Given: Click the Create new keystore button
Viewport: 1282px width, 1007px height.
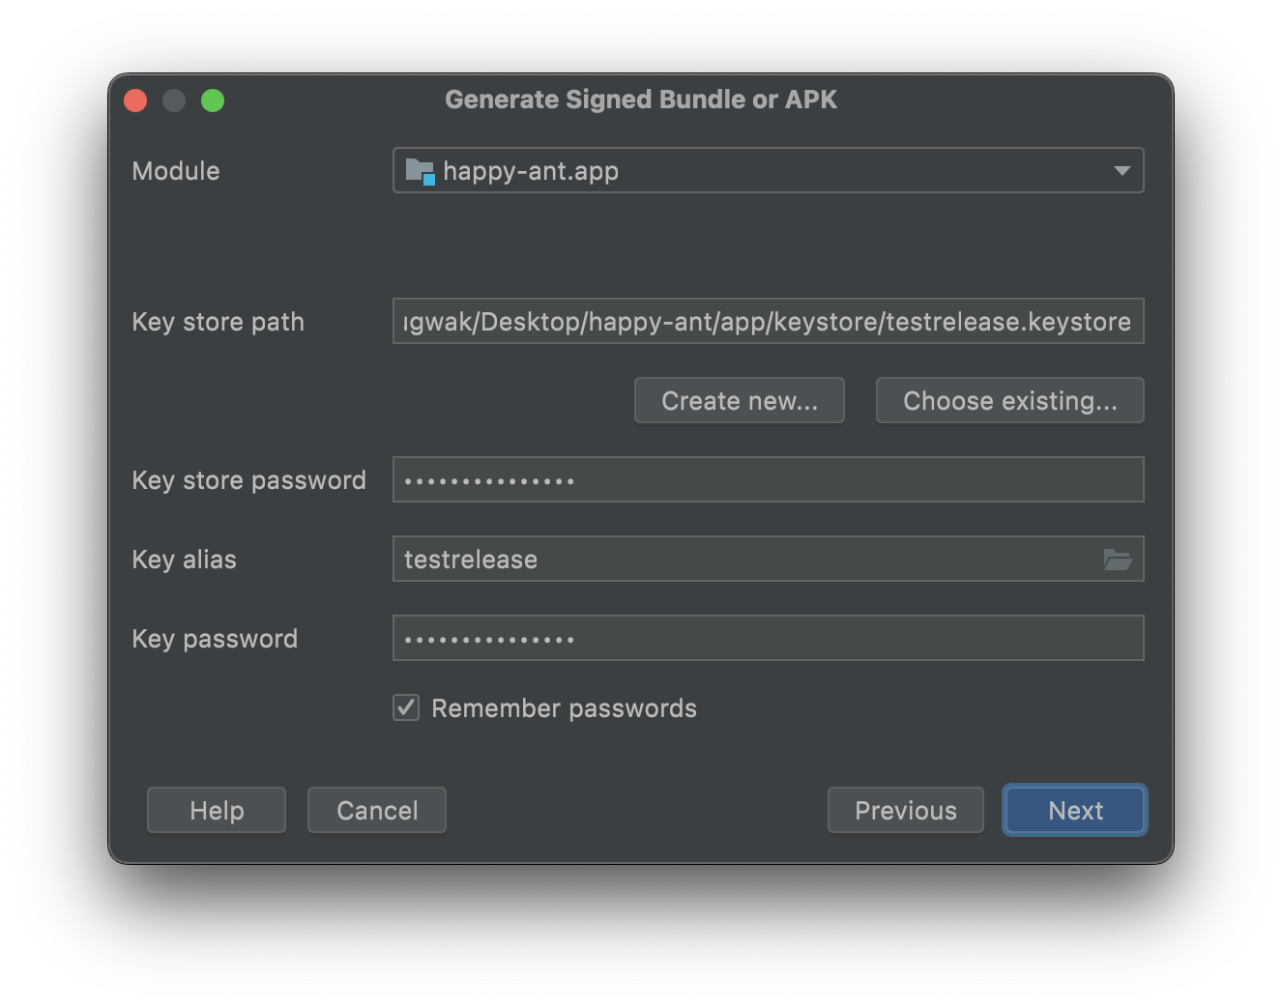Looking at the screenshot, I should click(739, 400).
